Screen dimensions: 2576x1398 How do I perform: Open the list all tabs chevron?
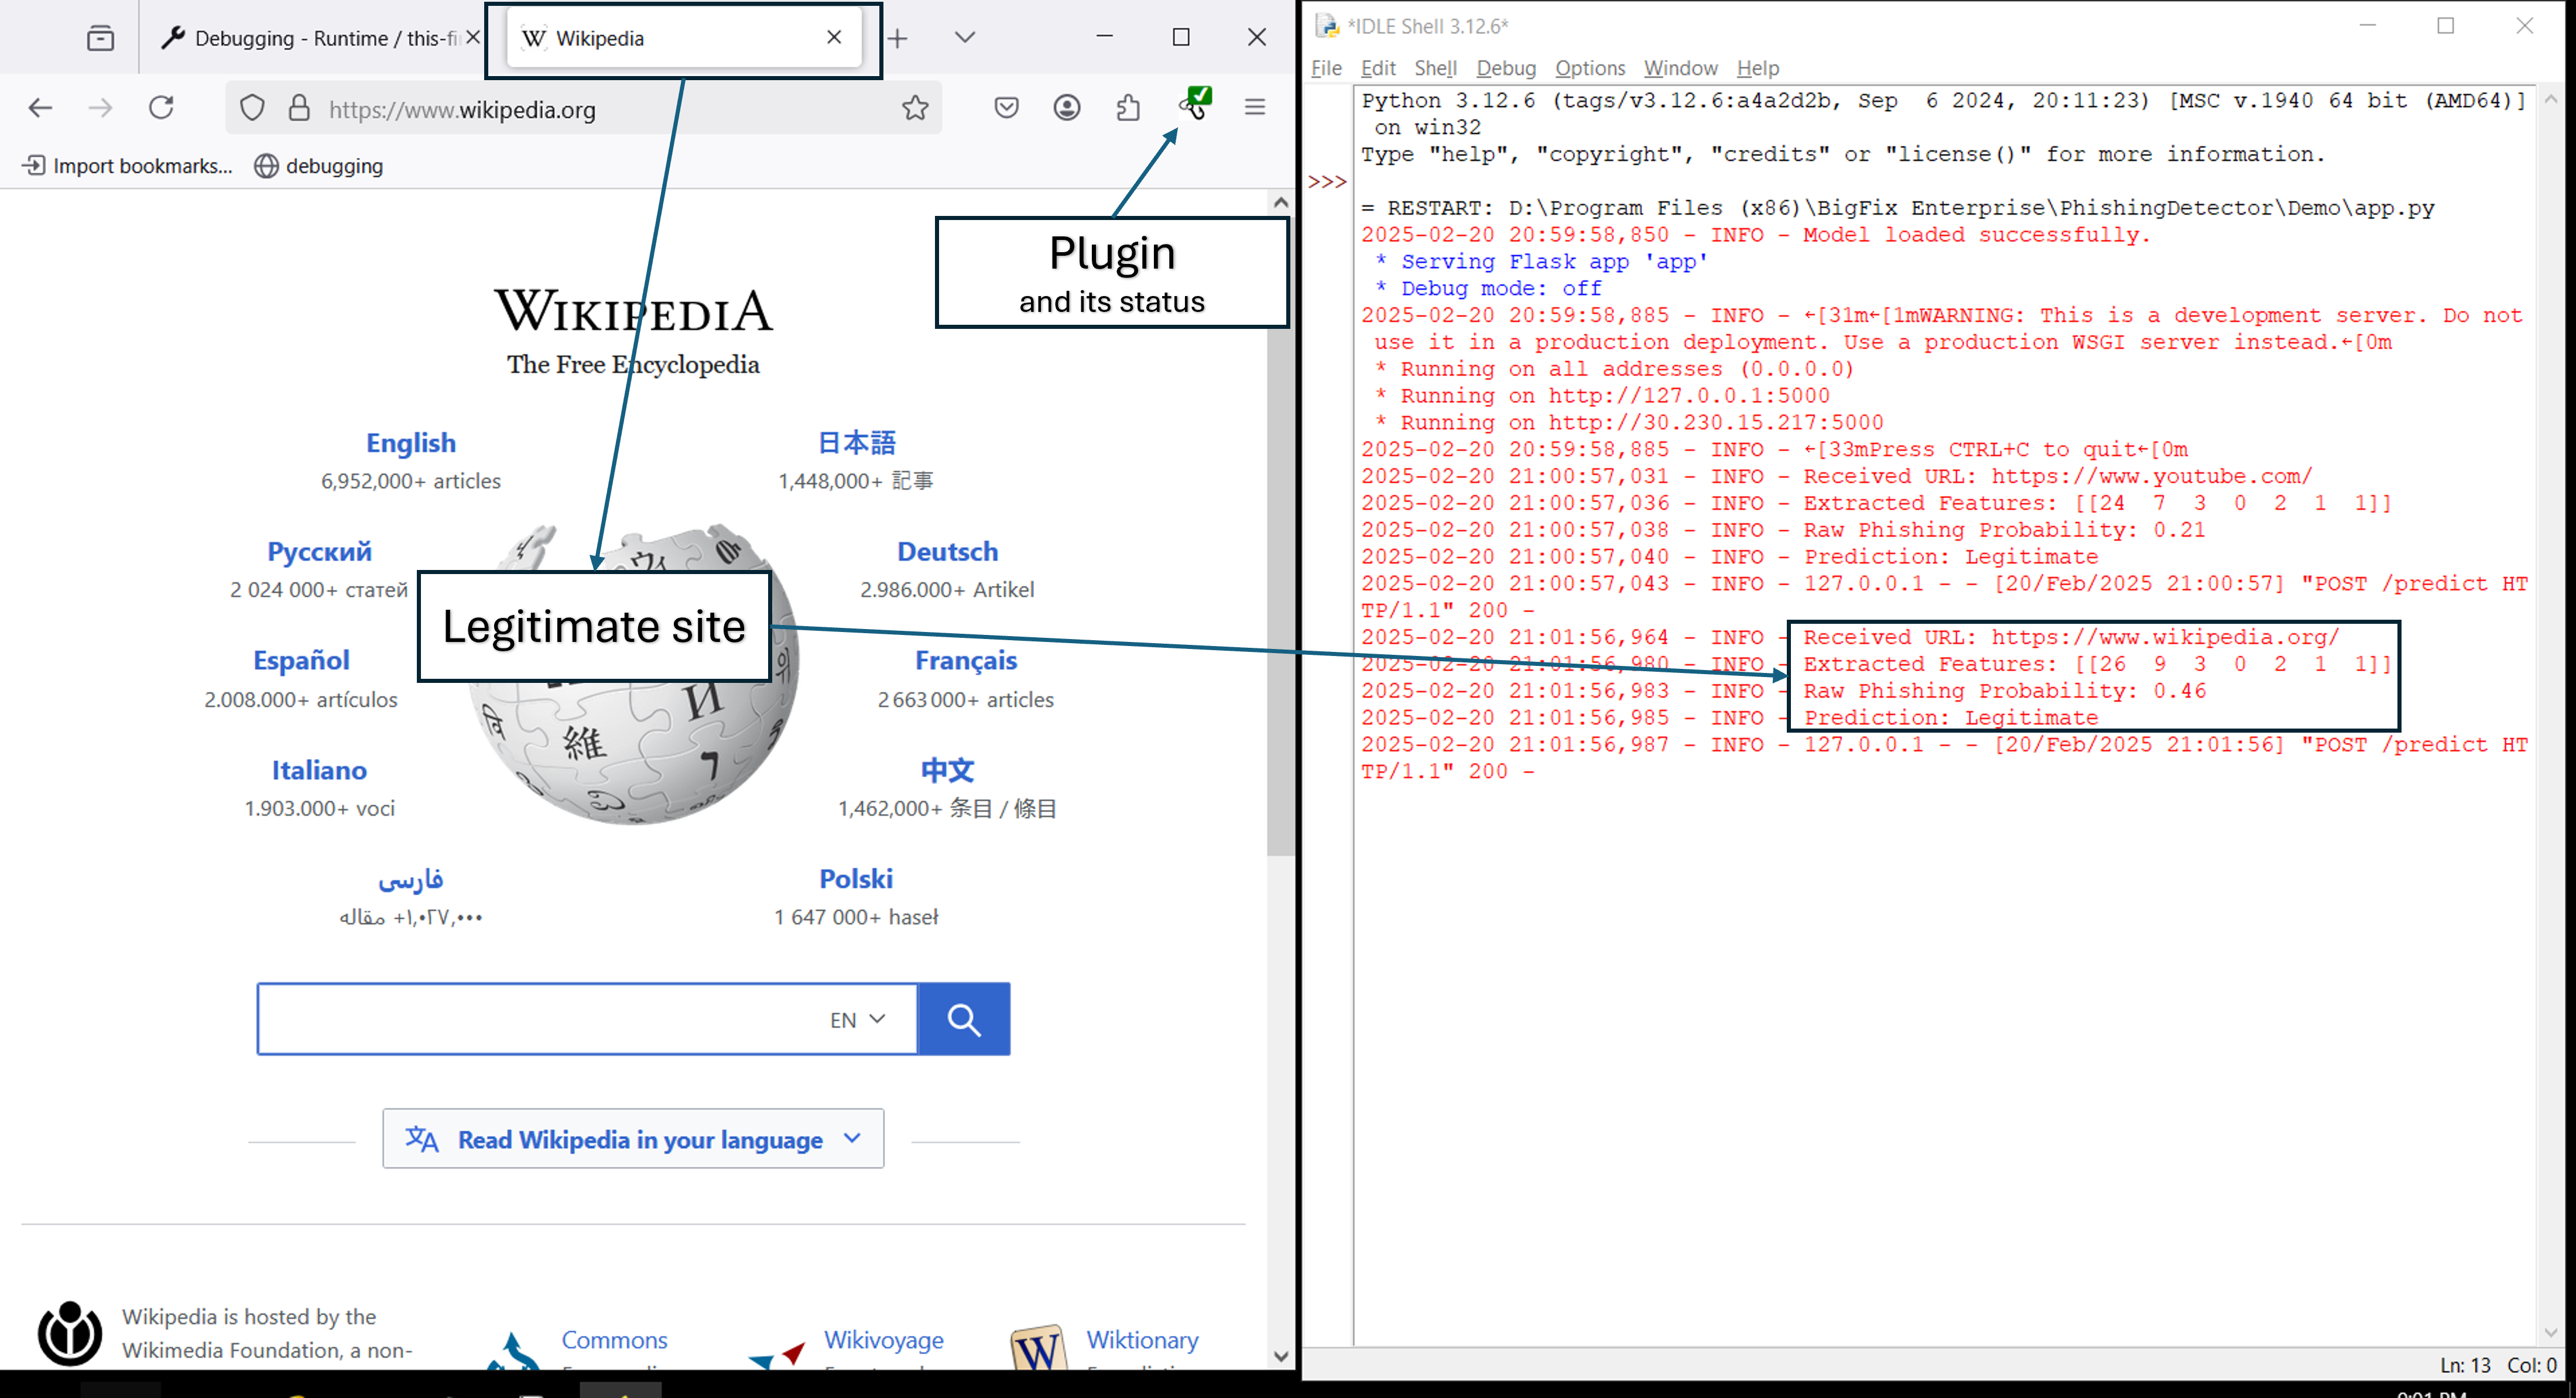tap(964, 38)
